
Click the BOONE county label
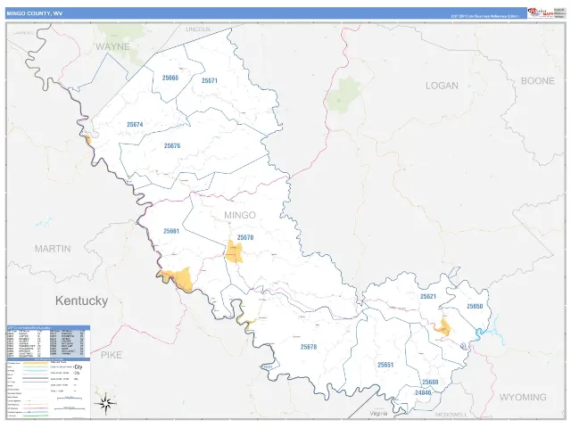(x=537, y=81)
